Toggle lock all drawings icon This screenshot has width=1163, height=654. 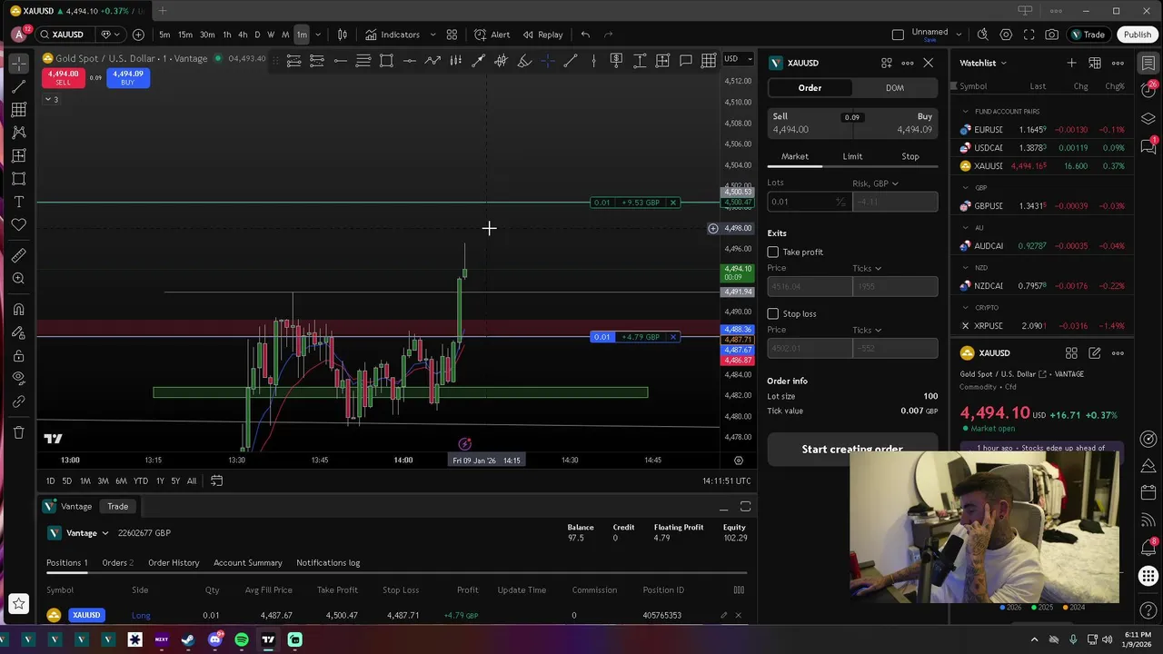click(18, 355)
